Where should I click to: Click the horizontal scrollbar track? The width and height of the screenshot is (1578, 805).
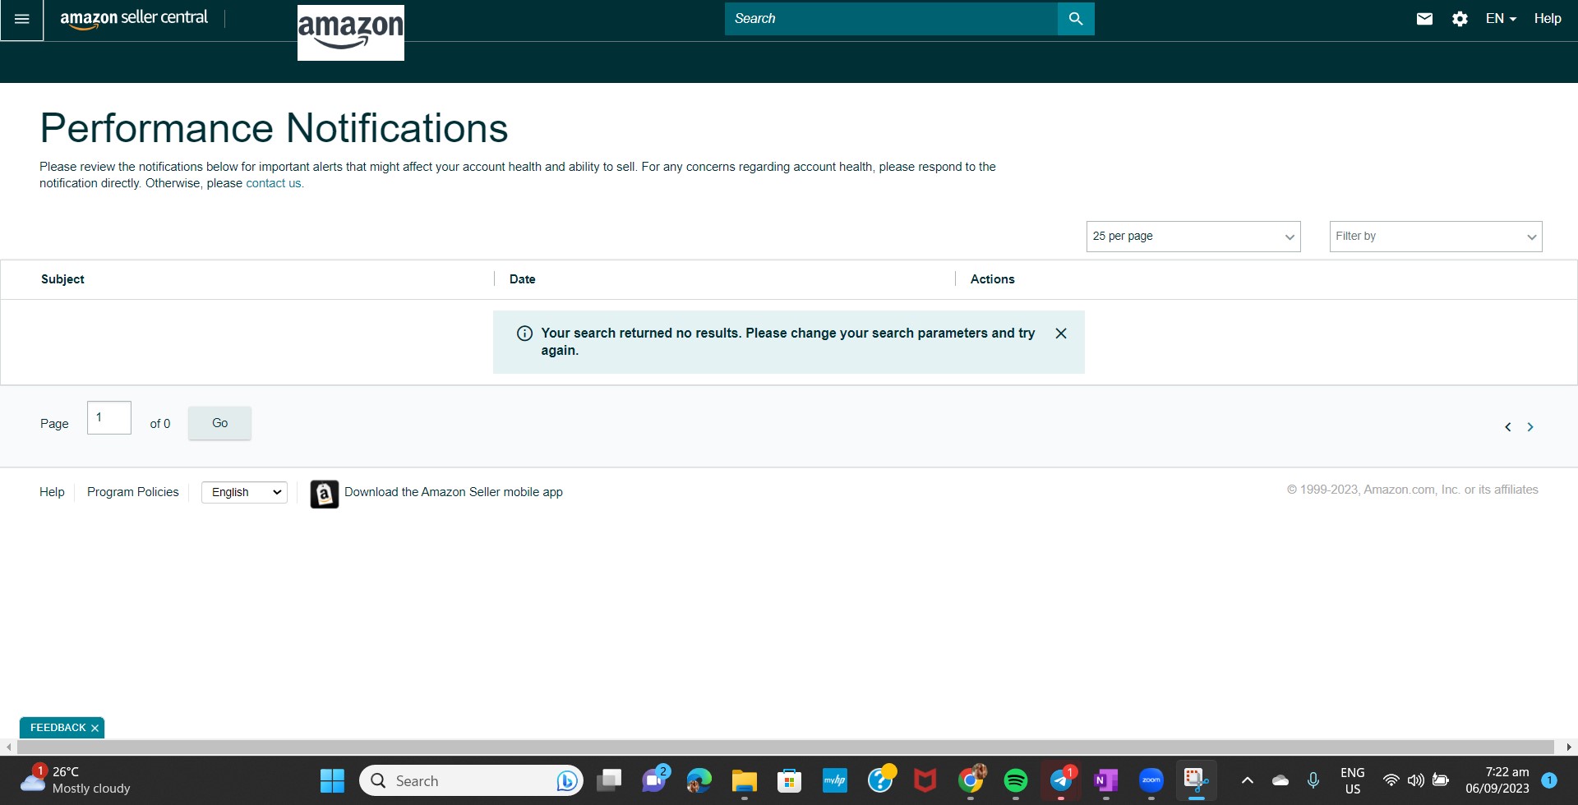[x=785, y=747]
